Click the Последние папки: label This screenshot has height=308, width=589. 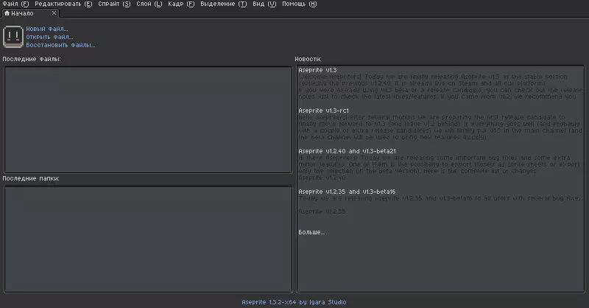[x=31, y=178]
